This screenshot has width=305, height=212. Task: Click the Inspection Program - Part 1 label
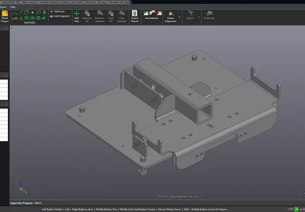tap(26, 203)
